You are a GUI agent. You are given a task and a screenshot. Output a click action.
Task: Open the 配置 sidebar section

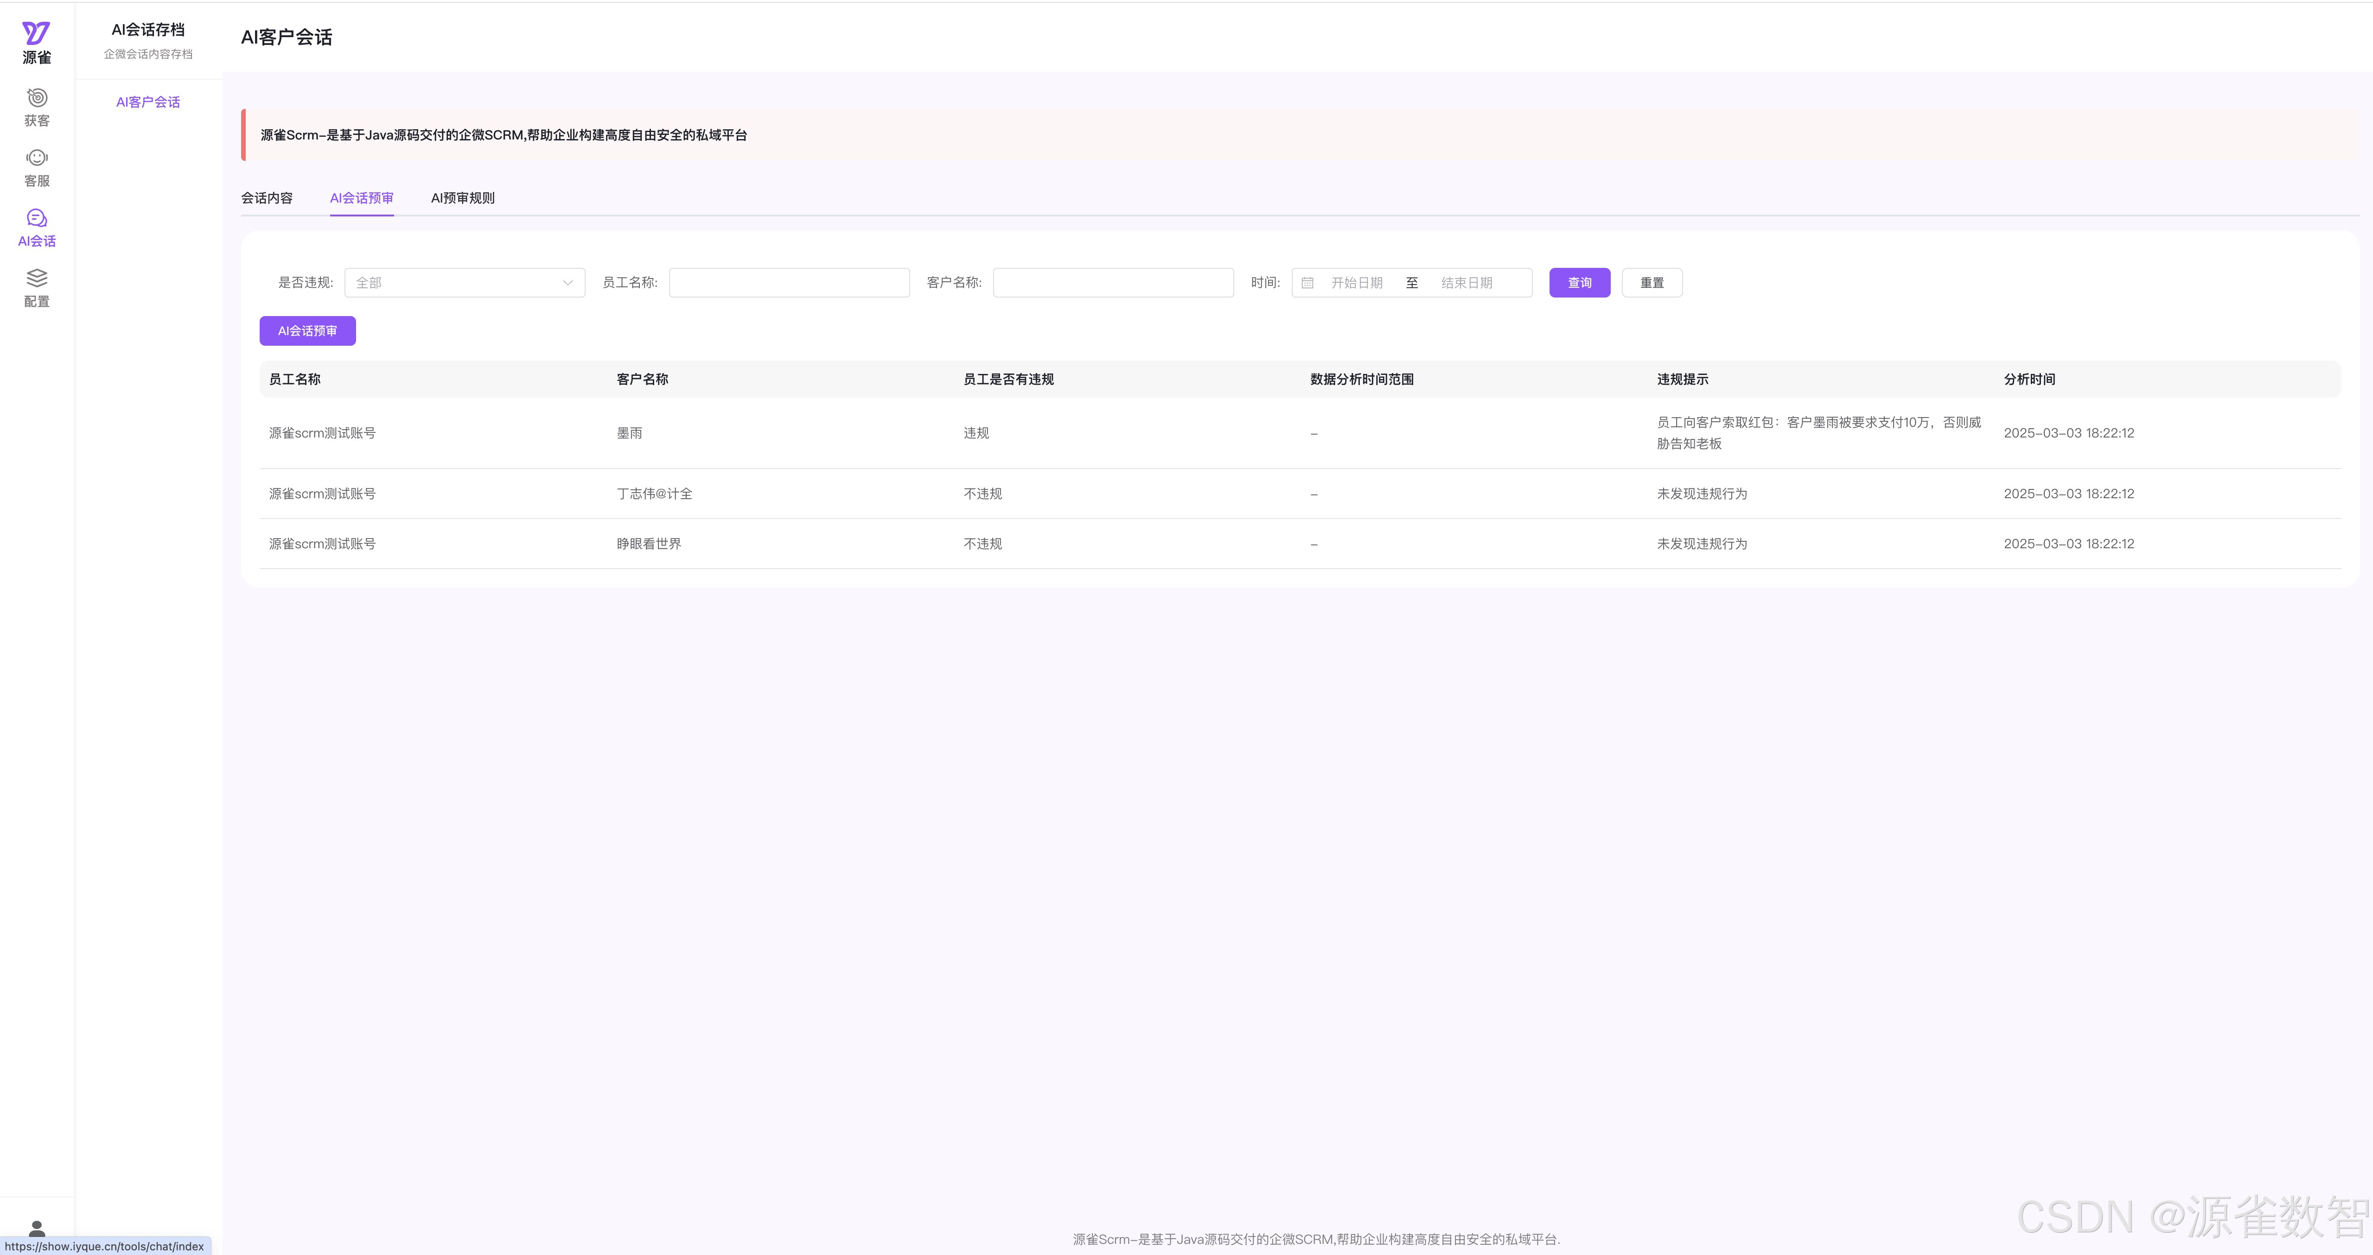[x=37, y=288]
